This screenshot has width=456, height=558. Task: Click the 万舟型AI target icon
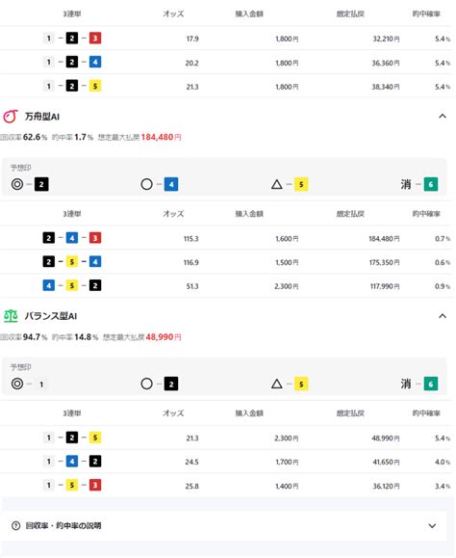click(x=11, y=117)
